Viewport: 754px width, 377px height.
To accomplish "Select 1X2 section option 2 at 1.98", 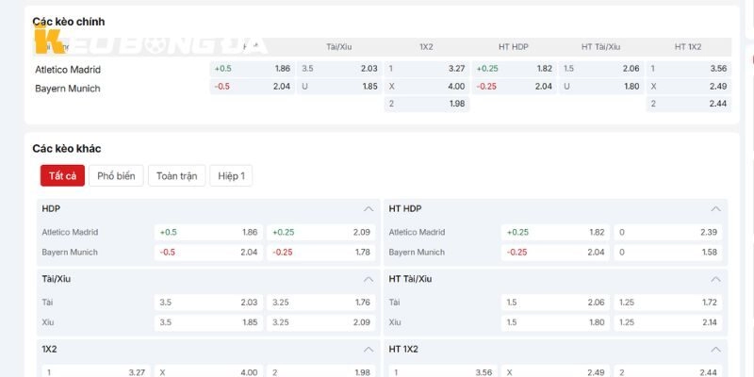I will tap(321, 371).
